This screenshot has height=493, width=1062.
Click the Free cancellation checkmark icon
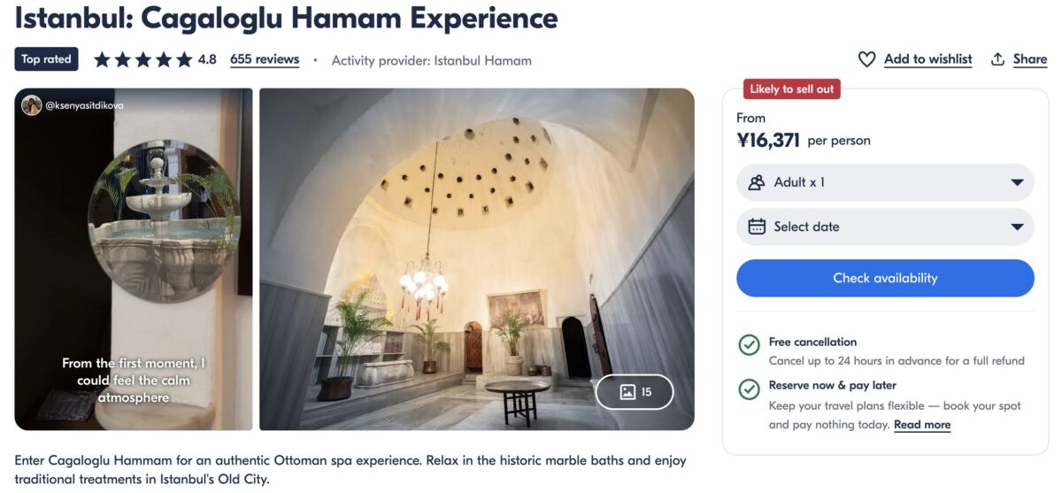coord(749,345)
